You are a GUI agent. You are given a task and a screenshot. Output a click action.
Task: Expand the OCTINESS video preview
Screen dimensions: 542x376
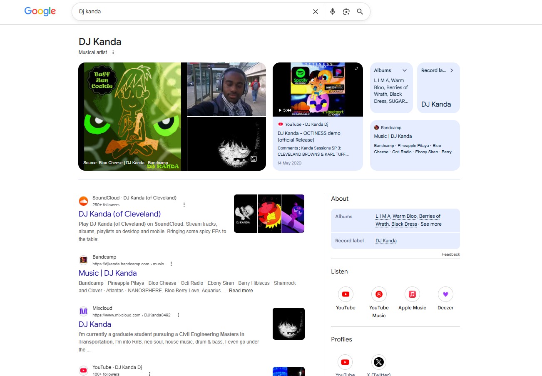356,69
